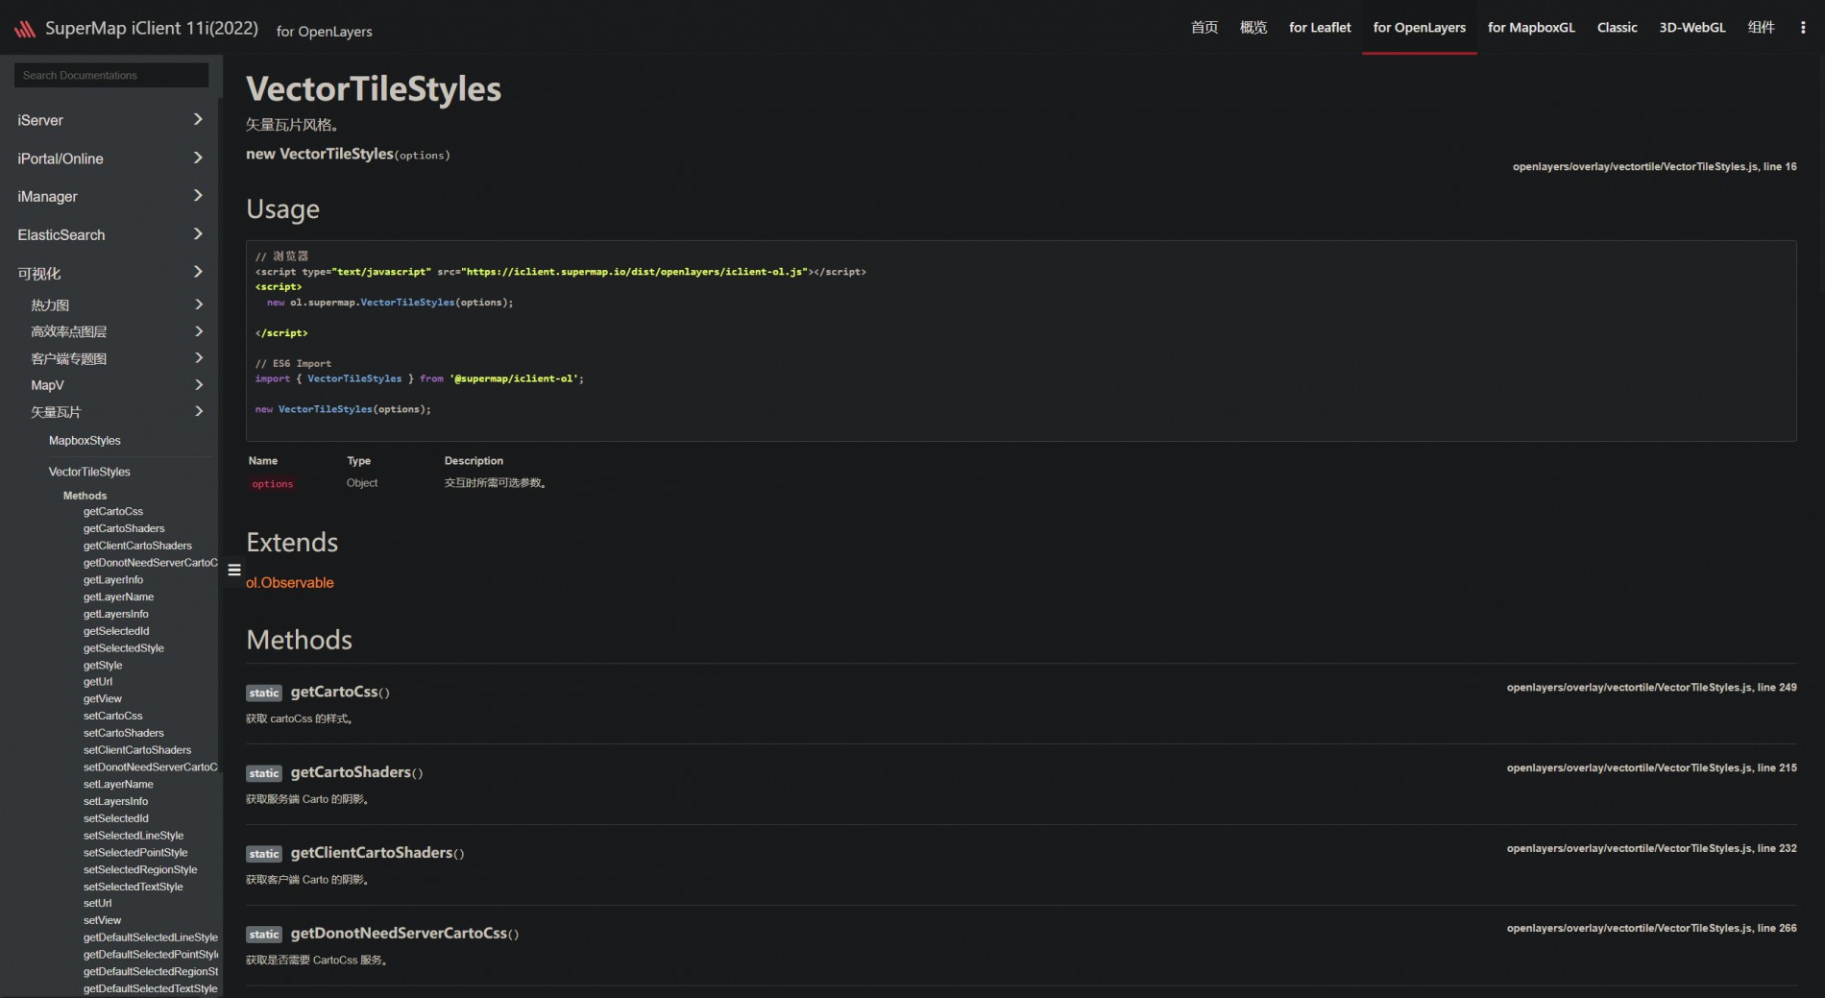Open MapboxStyles in the sidebar
Viewport: 1825px width, 998px height.
85,441
